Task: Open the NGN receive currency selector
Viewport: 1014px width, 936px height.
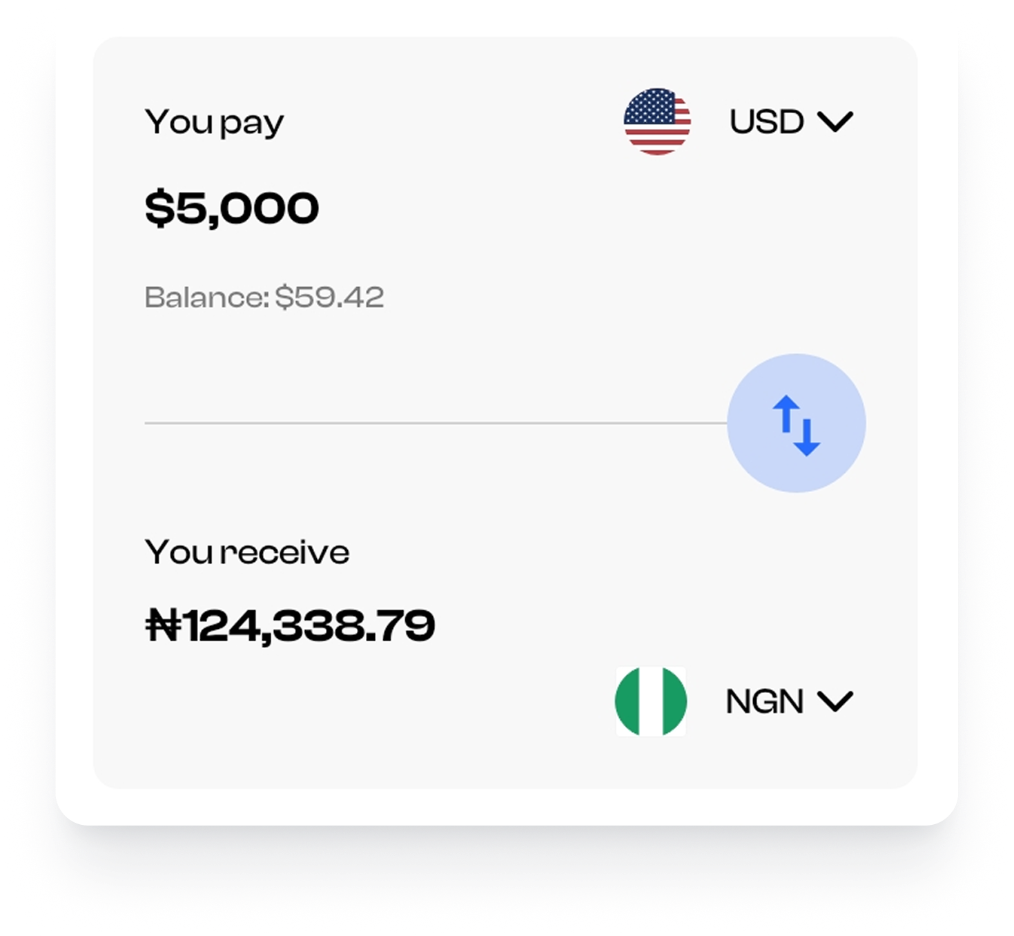Action: coord(764,702)
